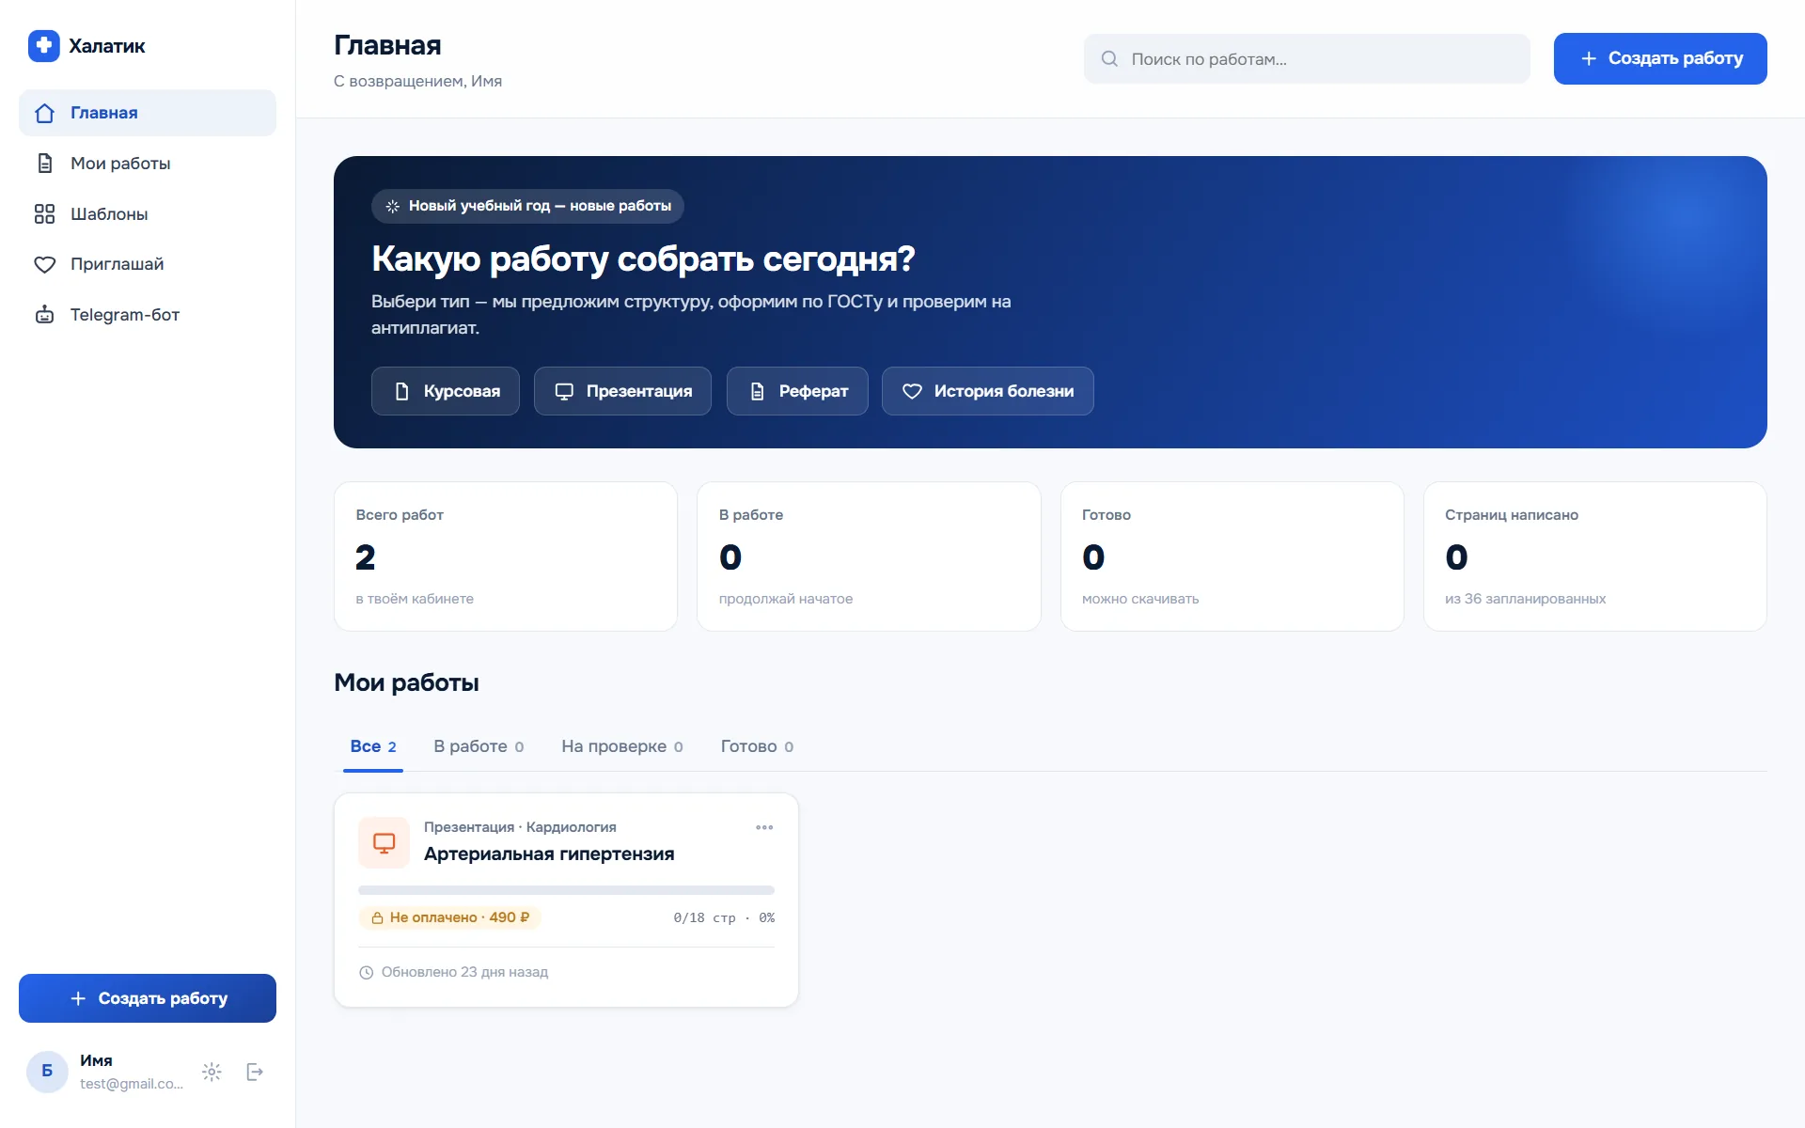Click the Халатик logo icon

point(43,45)
